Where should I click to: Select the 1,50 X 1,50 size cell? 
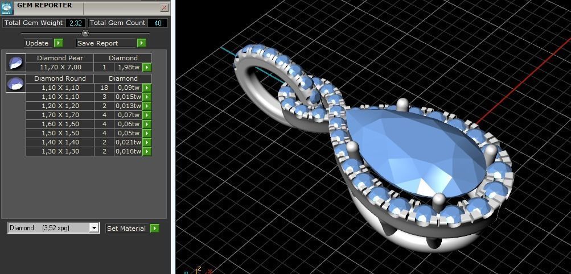coord(60,133)
